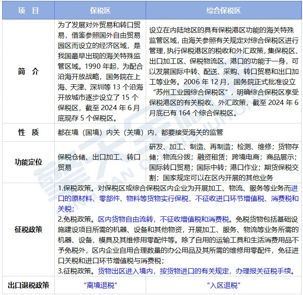Click the text '国家规定可以在区内开展的其他业务'
The height and width of the screenshot is (295, 303).
click(x=218, y=178)
